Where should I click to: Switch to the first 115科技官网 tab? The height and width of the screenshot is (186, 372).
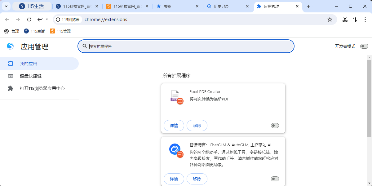click(77, 6)
